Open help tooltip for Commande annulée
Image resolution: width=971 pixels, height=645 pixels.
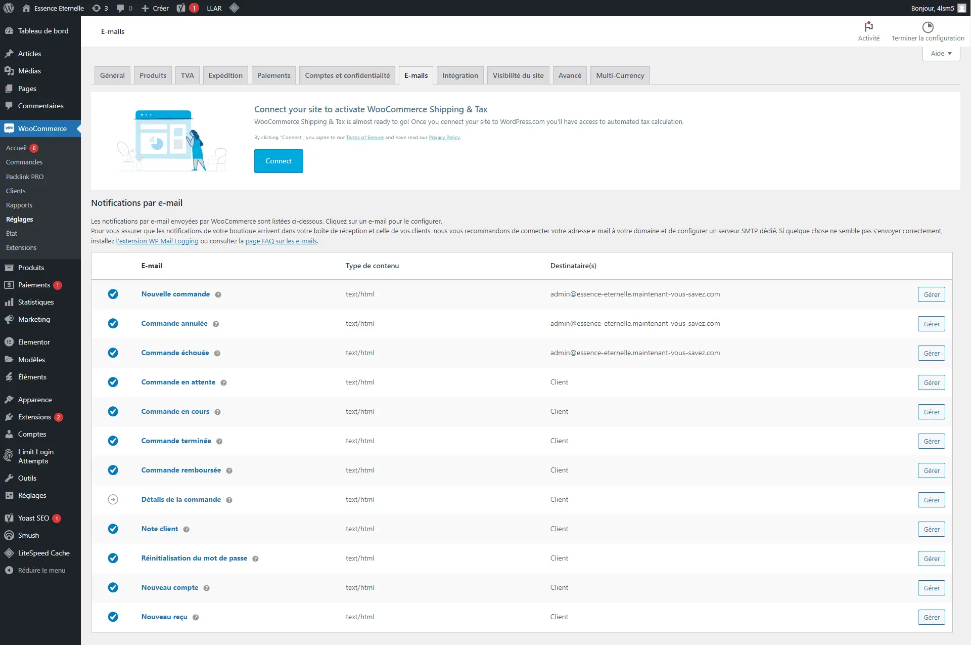pos(216,324)
